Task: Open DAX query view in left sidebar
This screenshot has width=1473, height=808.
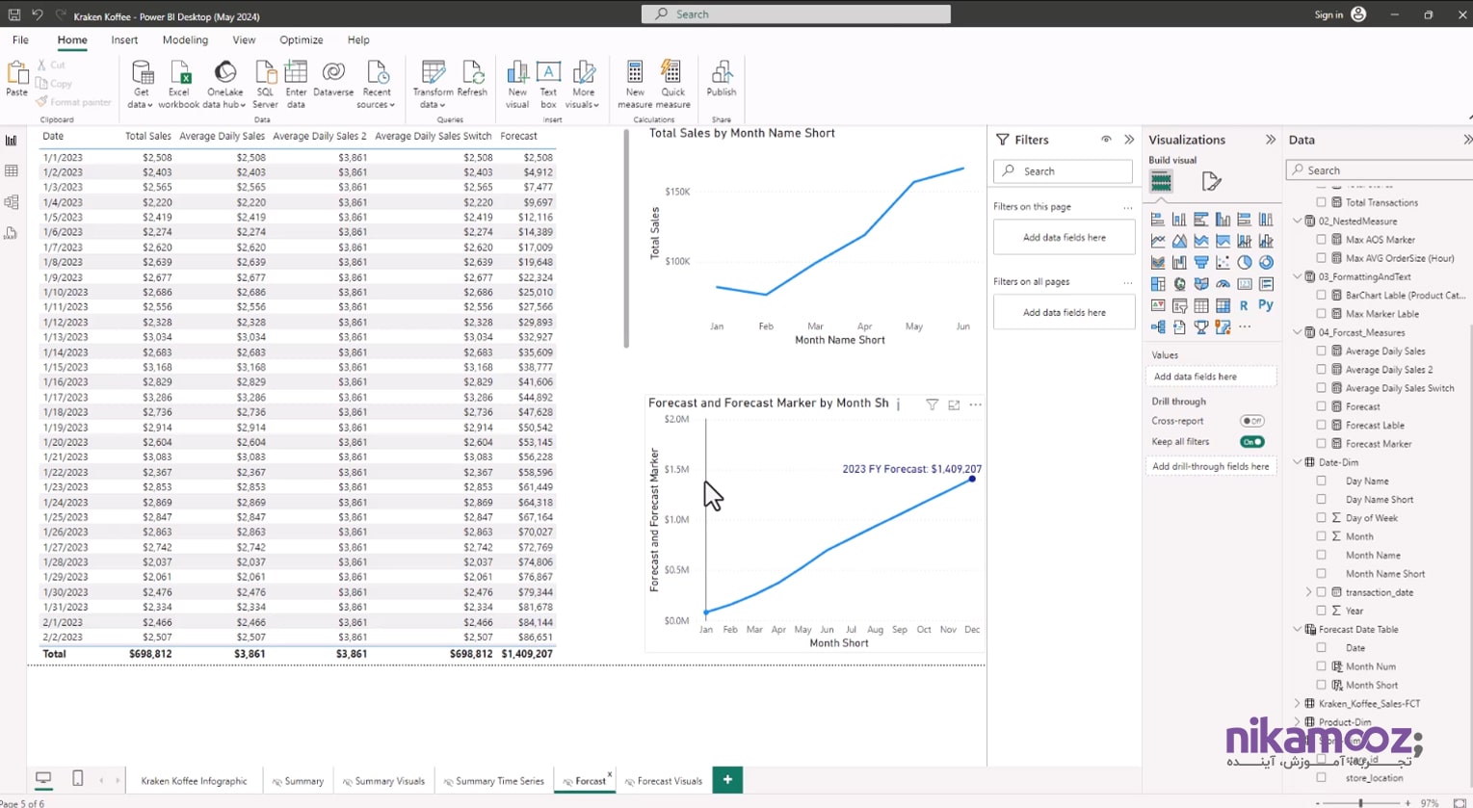Action: [x=12, y=233]
